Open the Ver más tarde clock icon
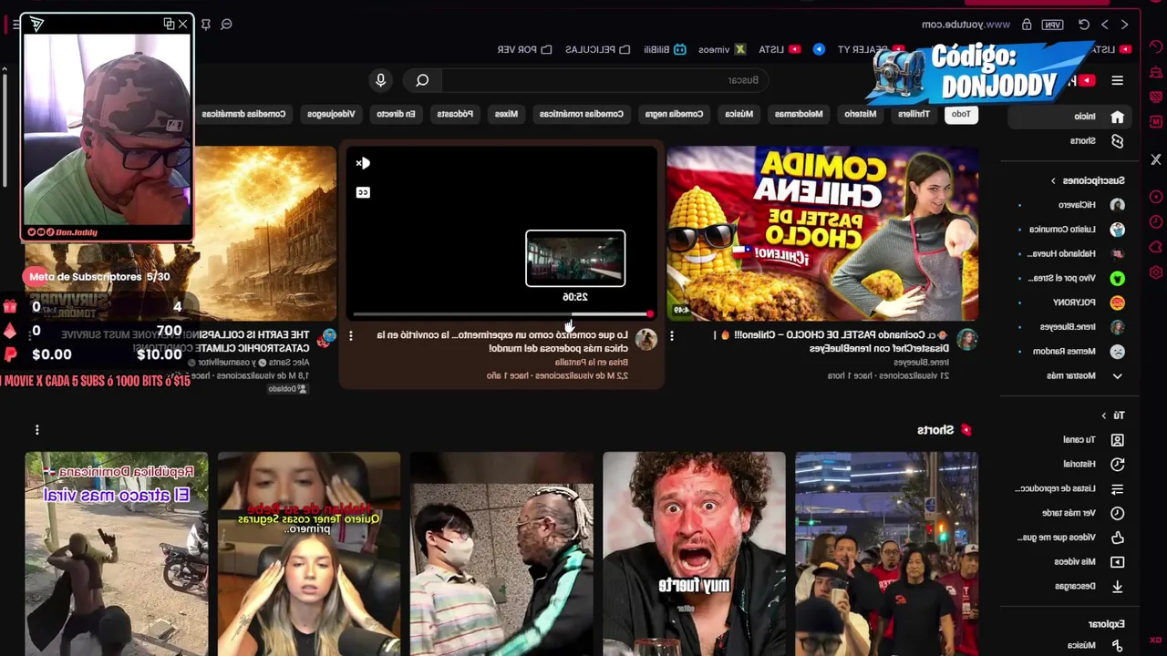Screen dimensions: 1167x656 [1117, 513]
